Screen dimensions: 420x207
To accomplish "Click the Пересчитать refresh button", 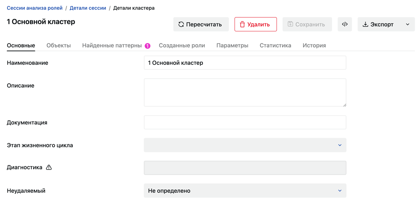I will 201,25.
